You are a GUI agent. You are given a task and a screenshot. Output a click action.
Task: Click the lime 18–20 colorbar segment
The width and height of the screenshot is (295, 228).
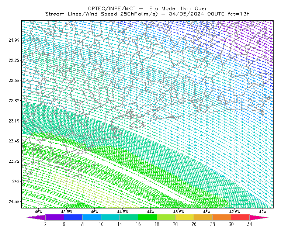click(x=166, y=217)
